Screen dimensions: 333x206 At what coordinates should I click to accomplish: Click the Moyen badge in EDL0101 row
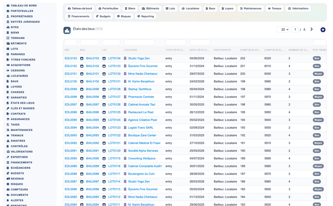pyautogui.click(x=318, y=74)
